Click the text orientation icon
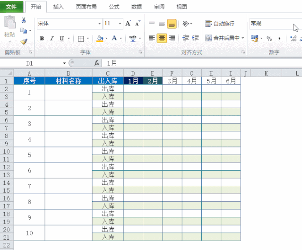Image resolution: width=302 pixels, height=250 pixels. pos(185,24)
